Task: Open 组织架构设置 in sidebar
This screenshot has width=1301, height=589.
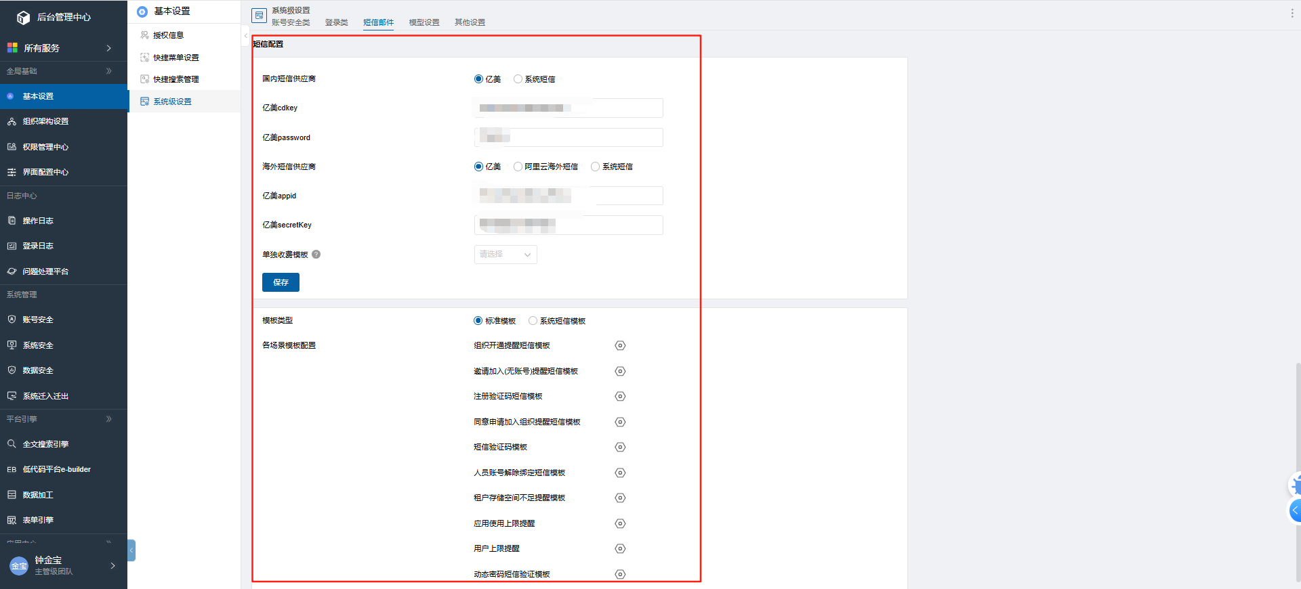Action: coord(64,121)
